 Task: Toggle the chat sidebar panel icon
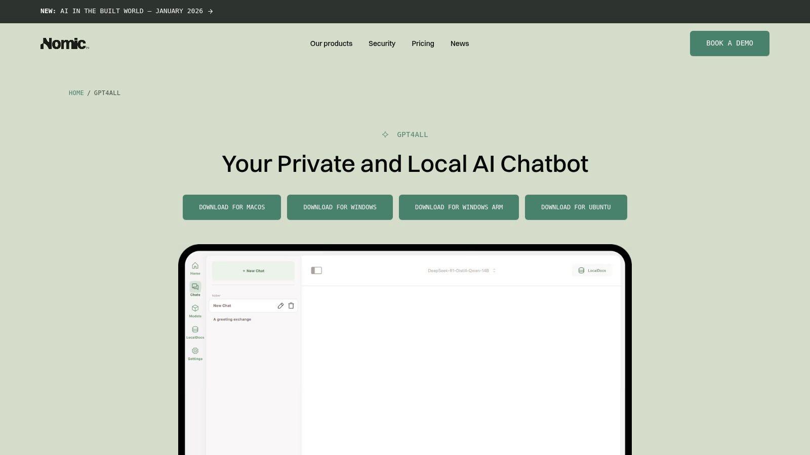(316, 270)
